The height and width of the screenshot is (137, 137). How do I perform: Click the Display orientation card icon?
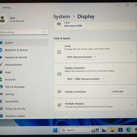tap(59, 92)
